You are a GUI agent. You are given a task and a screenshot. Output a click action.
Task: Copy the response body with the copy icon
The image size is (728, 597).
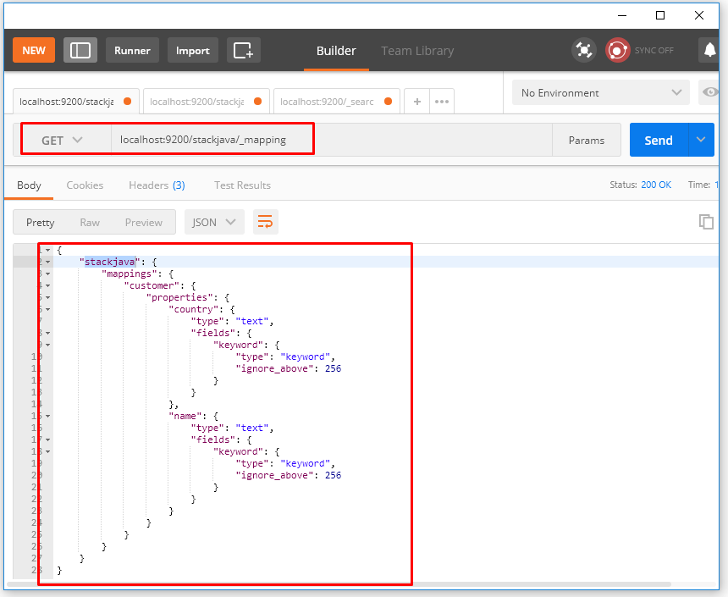707,222
